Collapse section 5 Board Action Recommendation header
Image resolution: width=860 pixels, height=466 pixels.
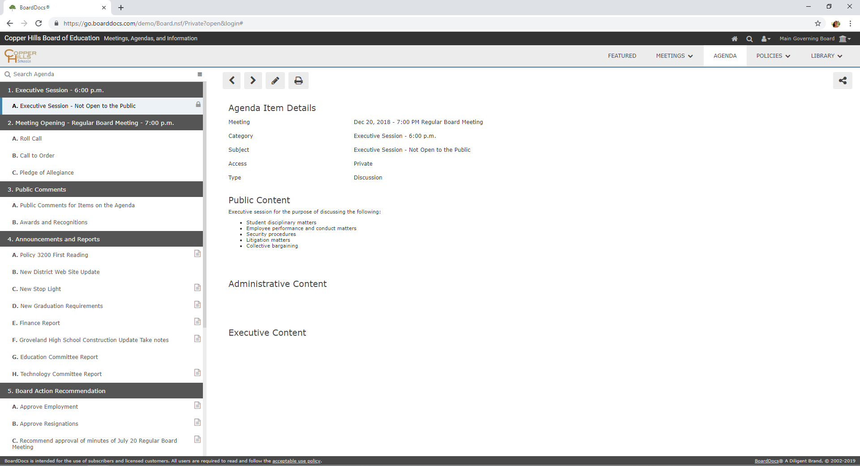click(x=101, y=391)
